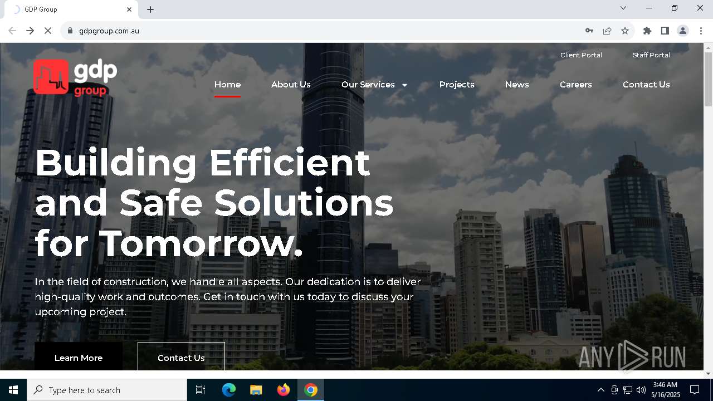This screenshot has width=713, height=401.
Task: Open network status tray icon
Action: (x=628, y=390)
